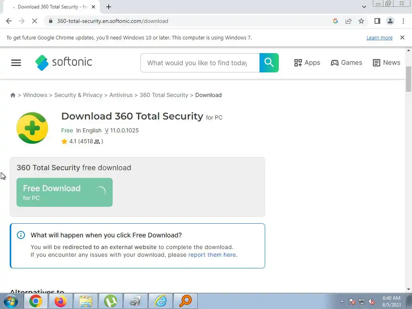Click the home breadcrumb icon
The height and width of the screenshot is (309, 412).
pyautogui.click(x=12, y=95)
